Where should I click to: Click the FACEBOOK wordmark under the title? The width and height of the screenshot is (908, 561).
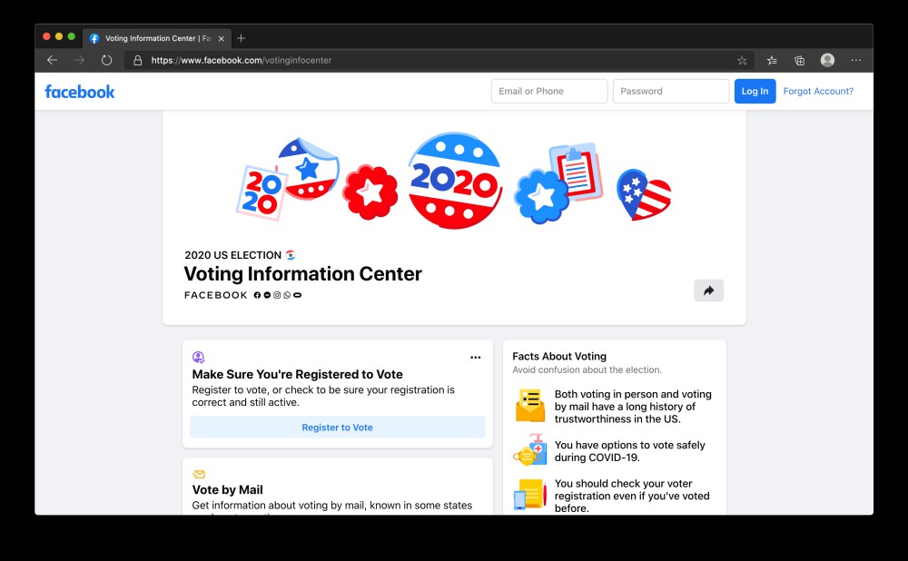pos(216,295)
